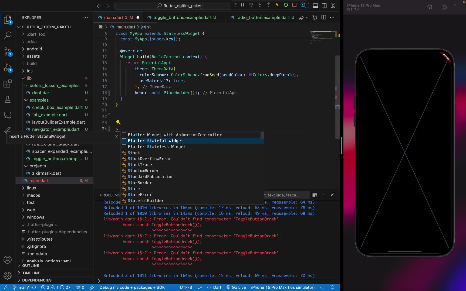Click the Step Out debug button

268,5
